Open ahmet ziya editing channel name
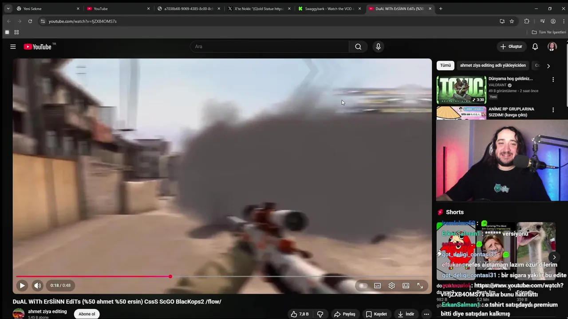The image size is (568, 319). pyautogui.click(x=47, y=311)
